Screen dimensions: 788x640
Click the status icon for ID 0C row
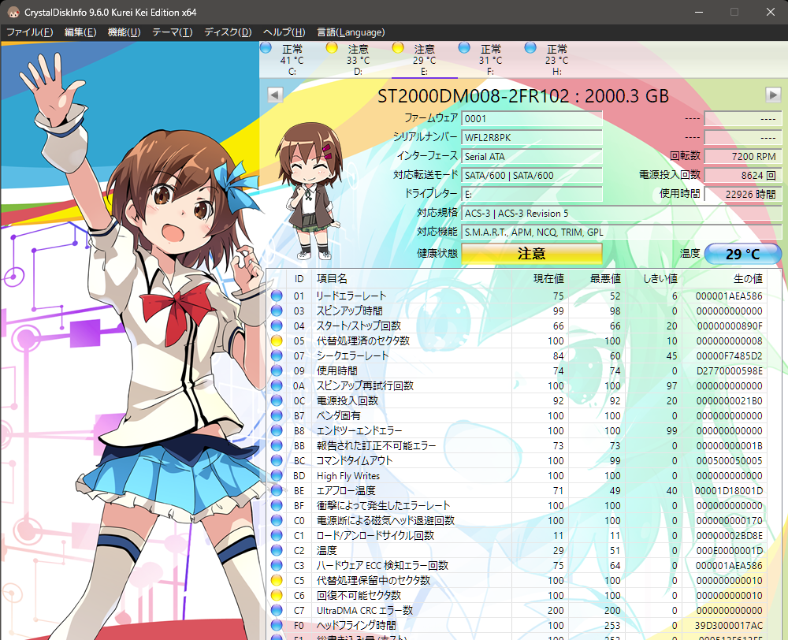277,400
